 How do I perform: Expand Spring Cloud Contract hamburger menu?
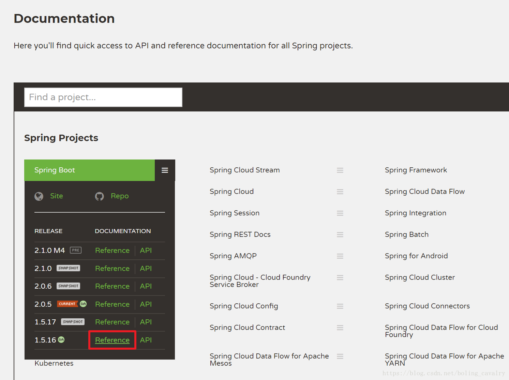click(x=340, y=328)
